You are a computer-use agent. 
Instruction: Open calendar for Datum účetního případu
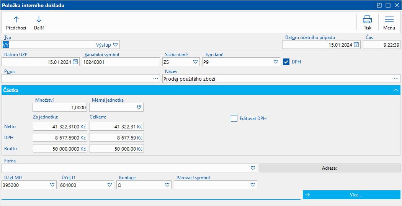point(356,45)
